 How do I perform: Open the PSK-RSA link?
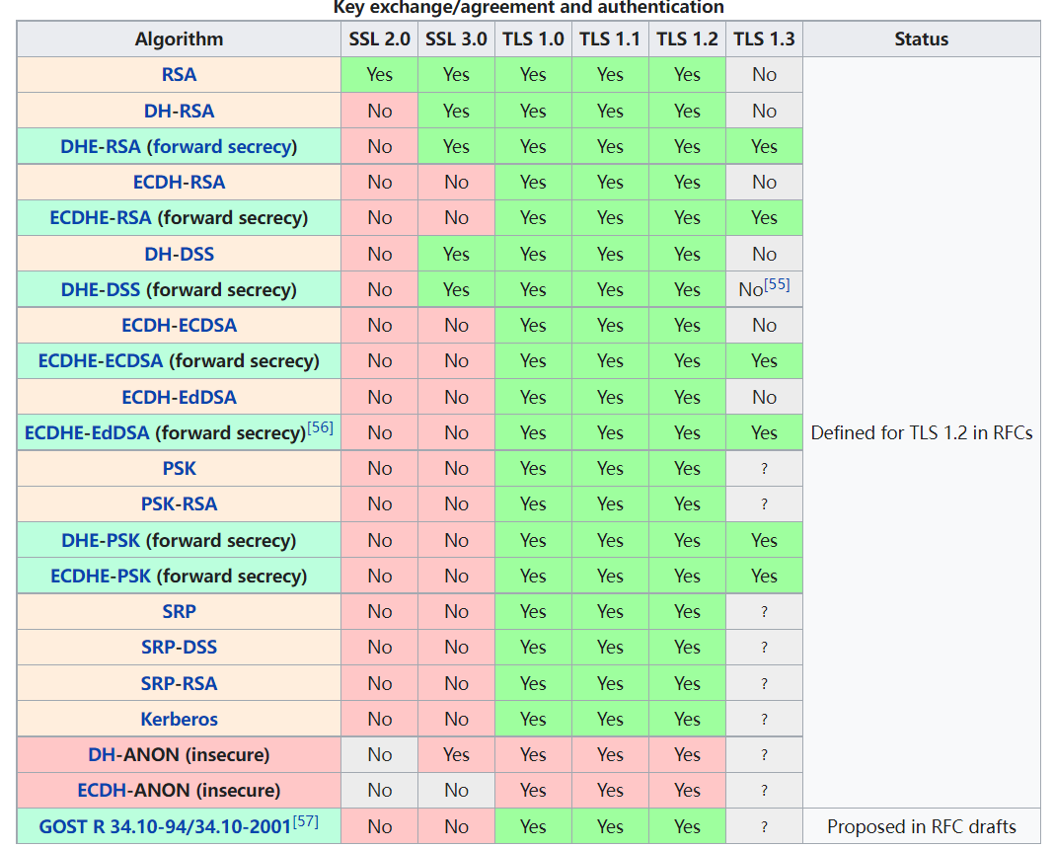pyautogui.click(x=179, y=503)
